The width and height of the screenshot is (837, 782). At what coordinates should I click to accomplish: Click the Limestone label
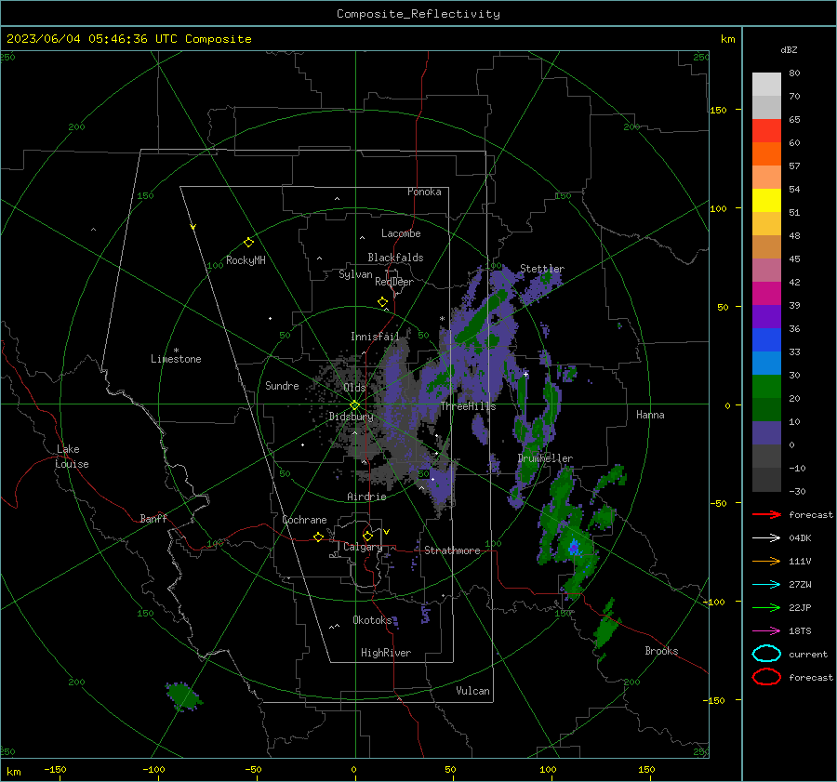(x=176, y=359)
